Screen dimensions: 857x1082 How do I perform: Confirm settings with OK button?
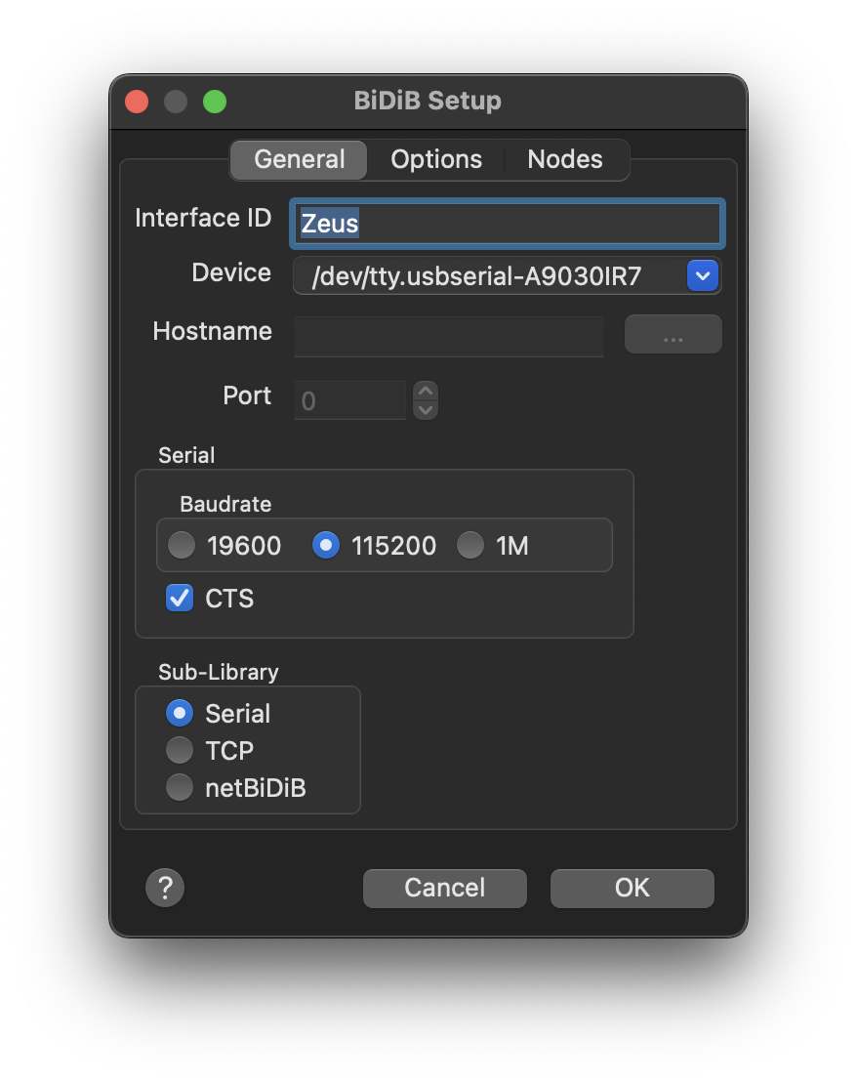point(632,888)
